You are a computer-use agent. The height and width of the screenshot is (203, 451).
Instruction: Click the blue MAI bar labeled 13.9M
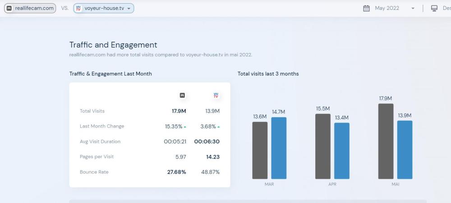click(405, 150)
